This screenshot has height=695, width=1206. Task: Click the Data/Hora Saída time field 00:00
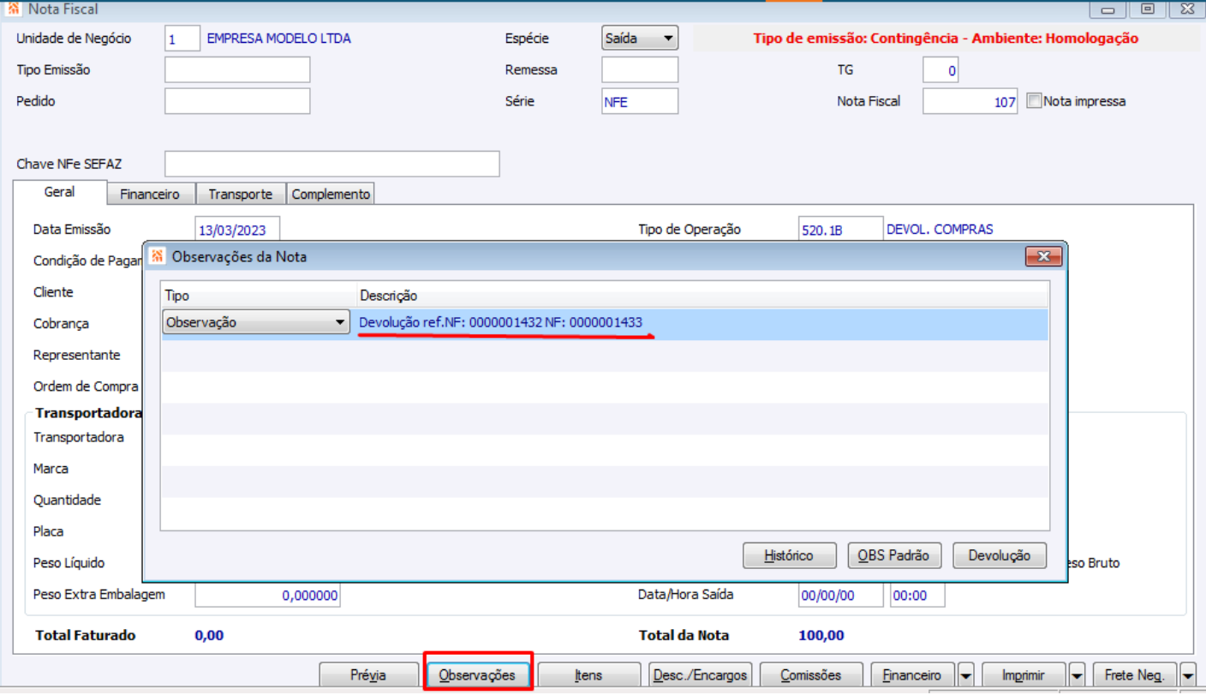pyautogui.click(x=917, y=595)
